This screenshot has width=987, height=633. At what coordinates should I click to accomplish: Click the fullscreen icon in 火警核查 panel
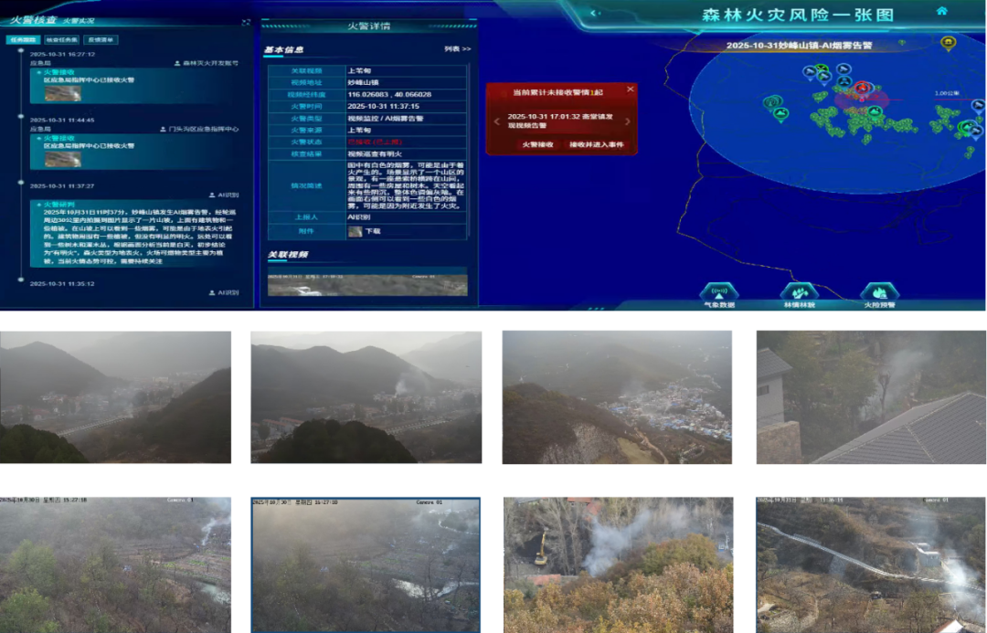click(x=245, y=21)
